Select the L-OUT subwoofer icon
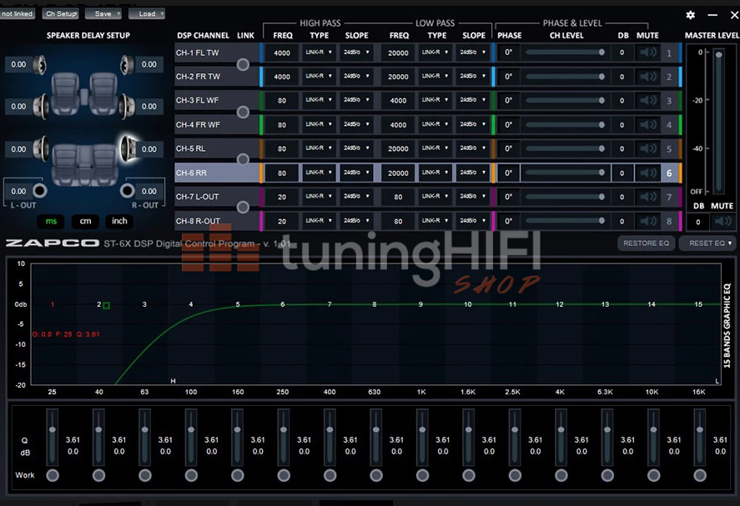The height and width of the screenshot is (506, 740). click(x=38, y=191)
